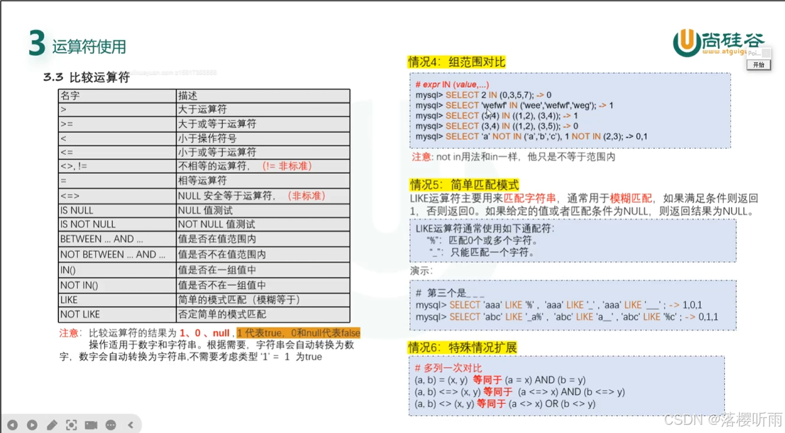The width and height of the screenshot is (785, 433).
Task: Click the '大于或等于运算符' table cell
Action: click(x=263, y=124)
